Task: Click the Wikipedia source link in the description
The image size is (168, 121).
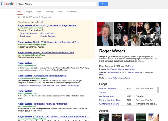Action: (x=141, y=61)
